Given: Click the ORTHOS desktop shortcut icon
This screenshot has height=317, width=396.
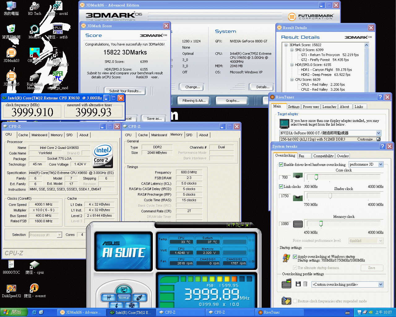Looking at the screenshot, I should pos(34,53).
